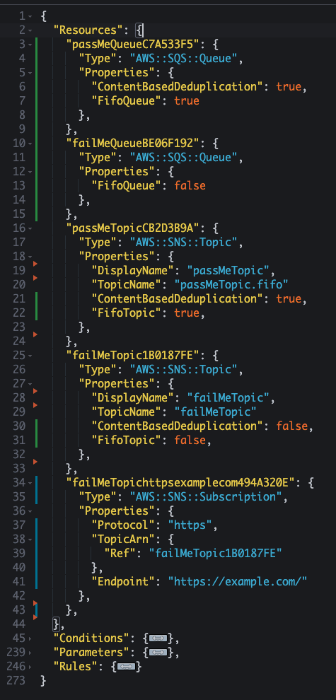Collapse the Resources block fold arrow

pyautogui.click(x=30, y=31)
